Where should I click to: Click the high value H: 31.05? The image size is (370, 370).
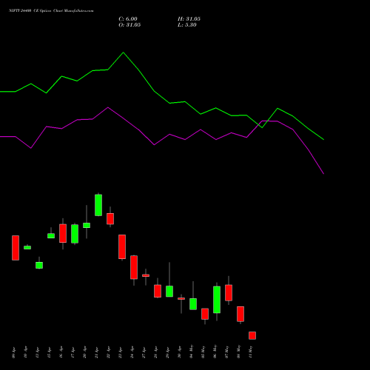pos(189,19)
